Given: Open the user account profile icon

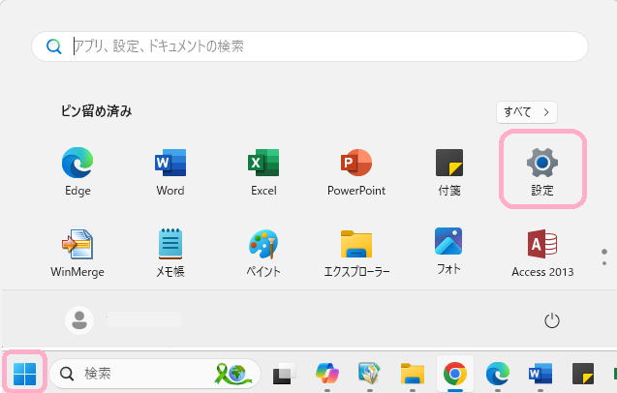Looking at the screenshot, I should pos(79,319).
